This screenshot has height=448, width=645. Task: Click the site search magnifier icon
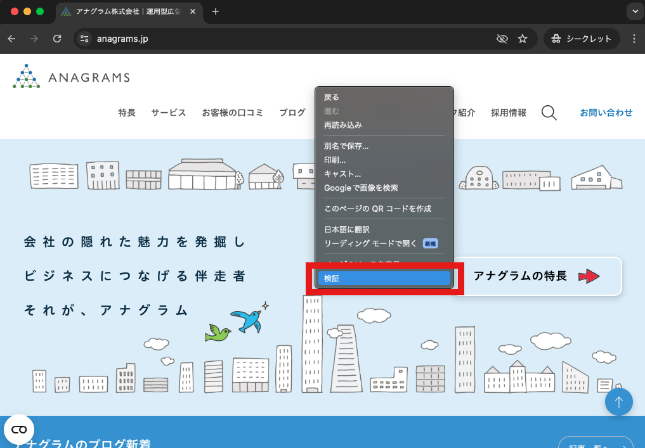click(549, 113)
